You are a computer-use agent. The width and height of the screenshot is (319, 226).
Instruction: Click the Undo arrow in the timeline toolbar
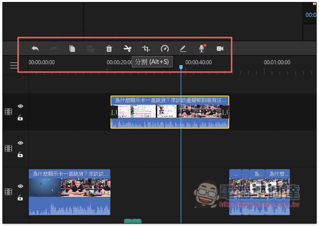tap(35, 49)
